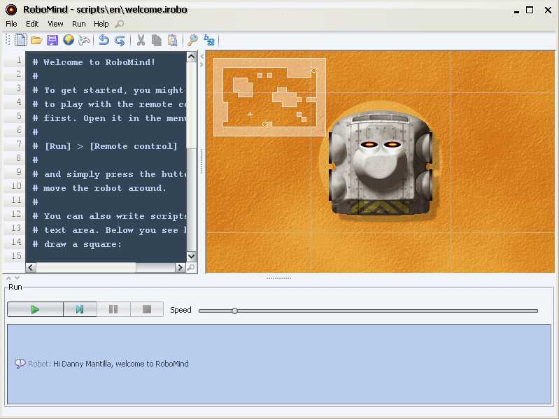559x419 pixels.
Task: Open the View menu
Action: tap(55, 24)
